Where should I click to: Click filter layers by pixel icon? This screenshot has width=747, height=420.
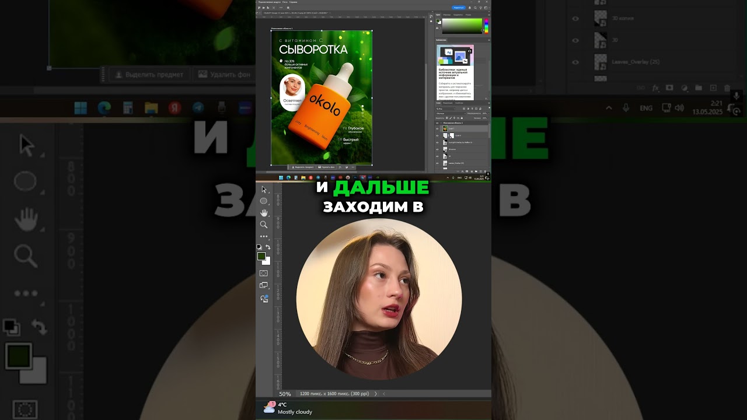(x=464, y=108)
